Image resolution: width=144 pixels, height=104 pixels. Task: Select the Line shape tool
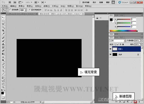3,74
